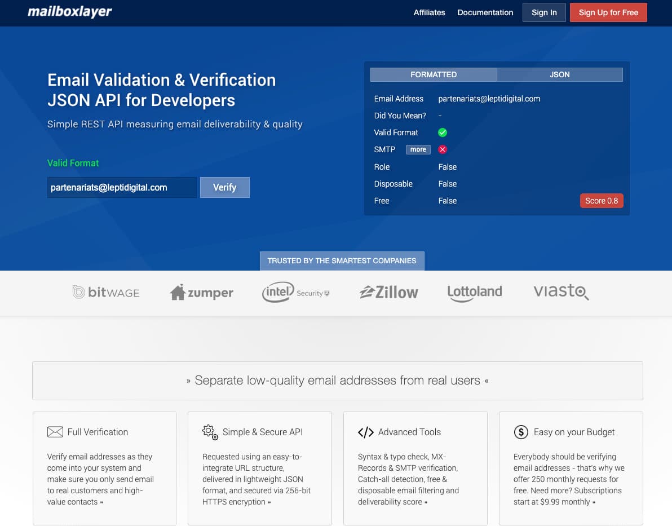Click the gears icon on Simple & Secure API card
The height and width of the screenshot is (526, 672).
pos(210,432)
